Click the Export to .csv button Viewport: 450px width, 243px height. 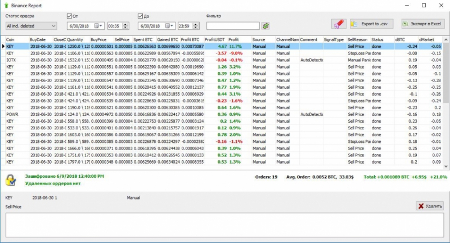(371, 24)
